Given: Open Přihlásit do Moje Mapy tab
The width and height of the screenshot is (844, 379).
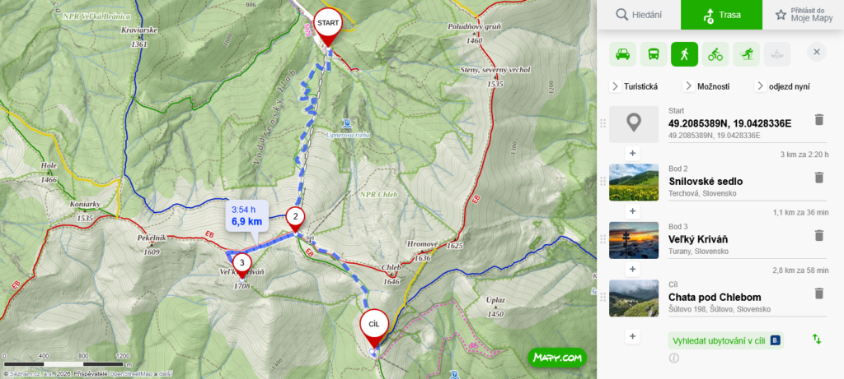Looking at the screenshot, I should coord(803,15).
